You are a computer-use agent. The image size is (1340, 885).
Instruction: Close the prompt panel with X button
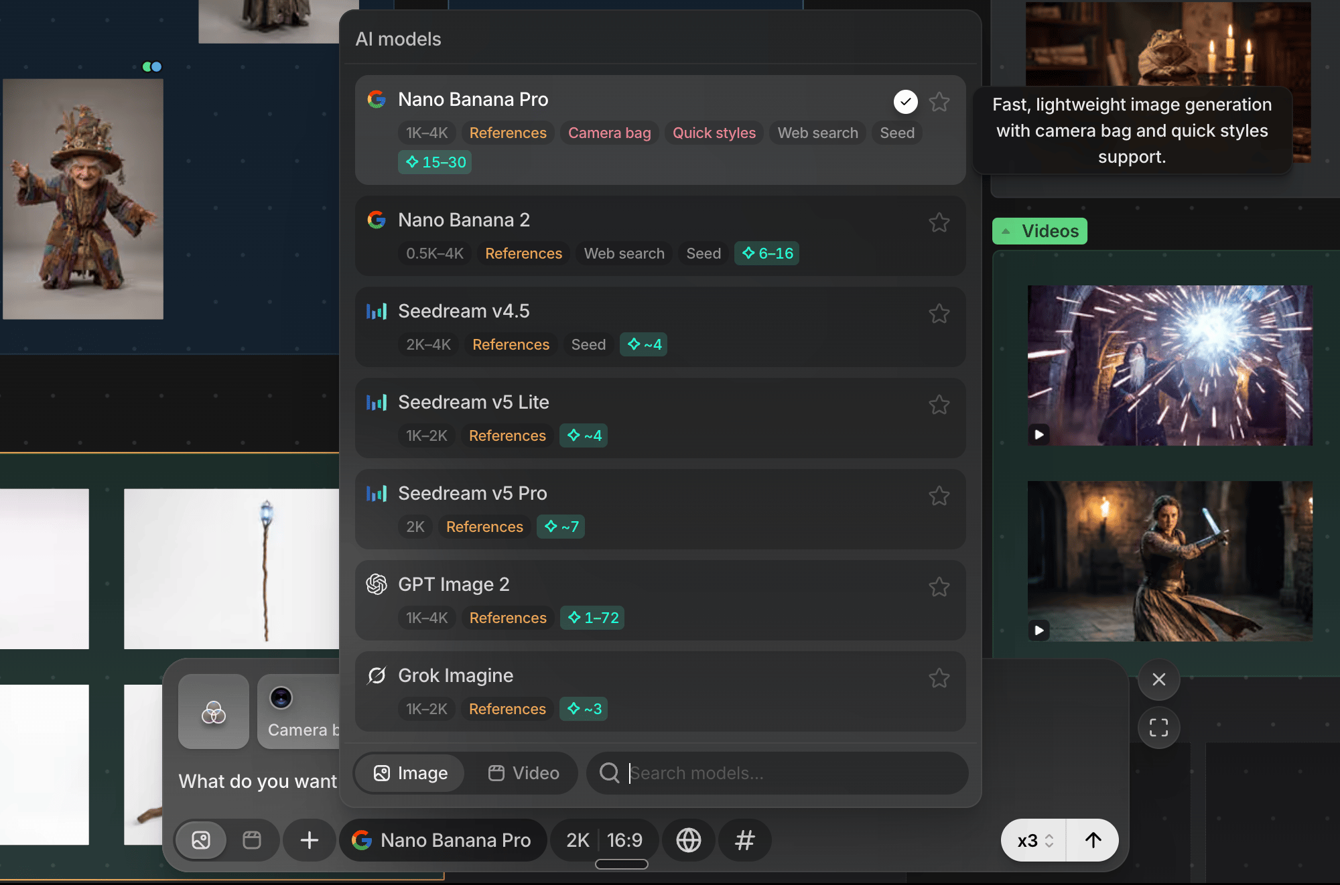(1158, 679)
